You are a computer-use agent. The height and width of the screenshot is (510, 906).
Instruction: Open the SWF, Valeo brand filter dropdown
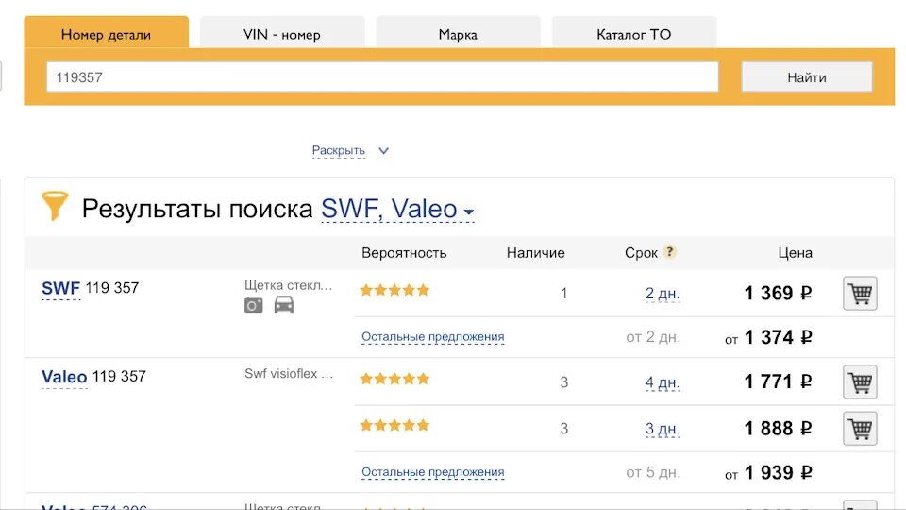(x=397, y=210)
